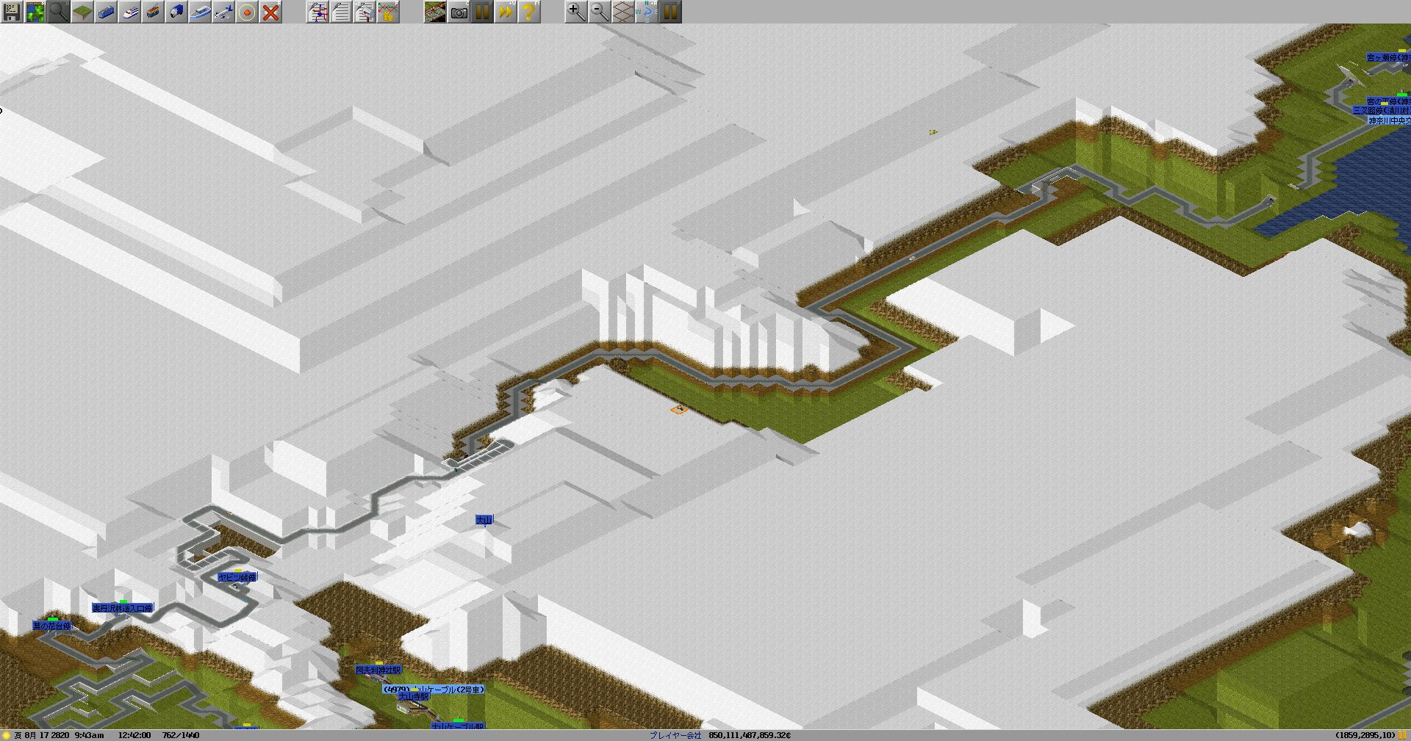Screen dimensions: 1411x741
Task: Click the vehicle driving on the mountain road
Action: [x=912, y=258]
